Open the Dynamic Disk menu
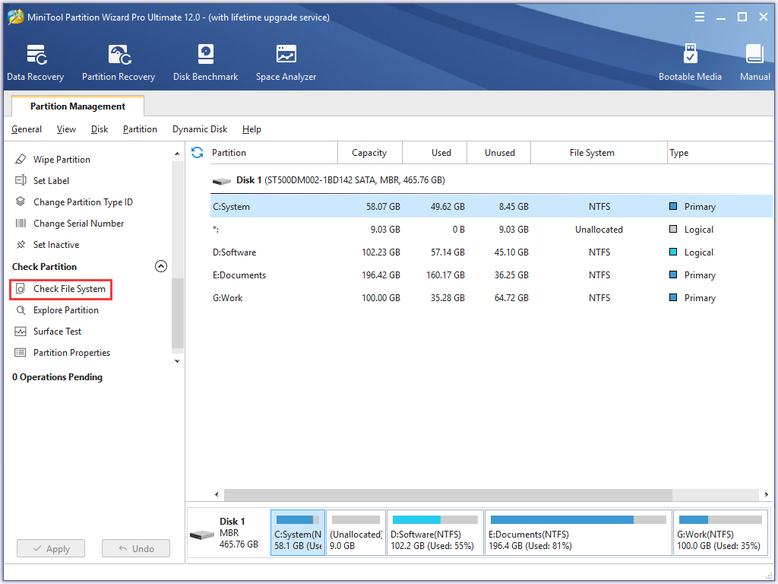Screen dimensions: 778x584 pyautogui.click(x=200, y=129)
